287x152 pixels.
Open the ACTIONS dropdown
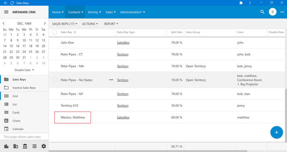(x=90, y=24)
